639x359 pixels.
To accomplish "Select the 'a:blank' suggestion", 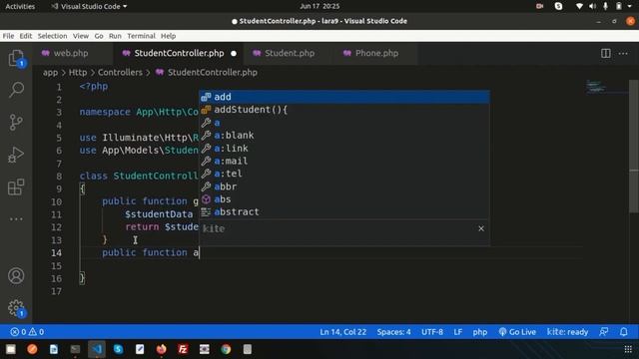I will pos(344,136).
